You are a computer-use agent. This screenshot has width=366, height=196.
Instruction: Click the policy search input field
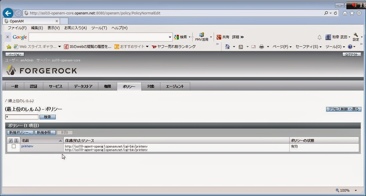(22, 117)
